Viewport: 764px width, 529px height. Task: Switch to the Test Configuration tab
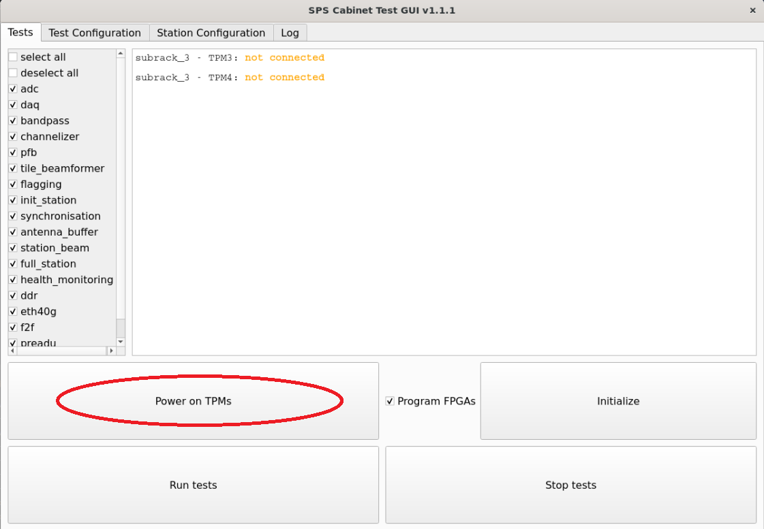tap(95, 33)
